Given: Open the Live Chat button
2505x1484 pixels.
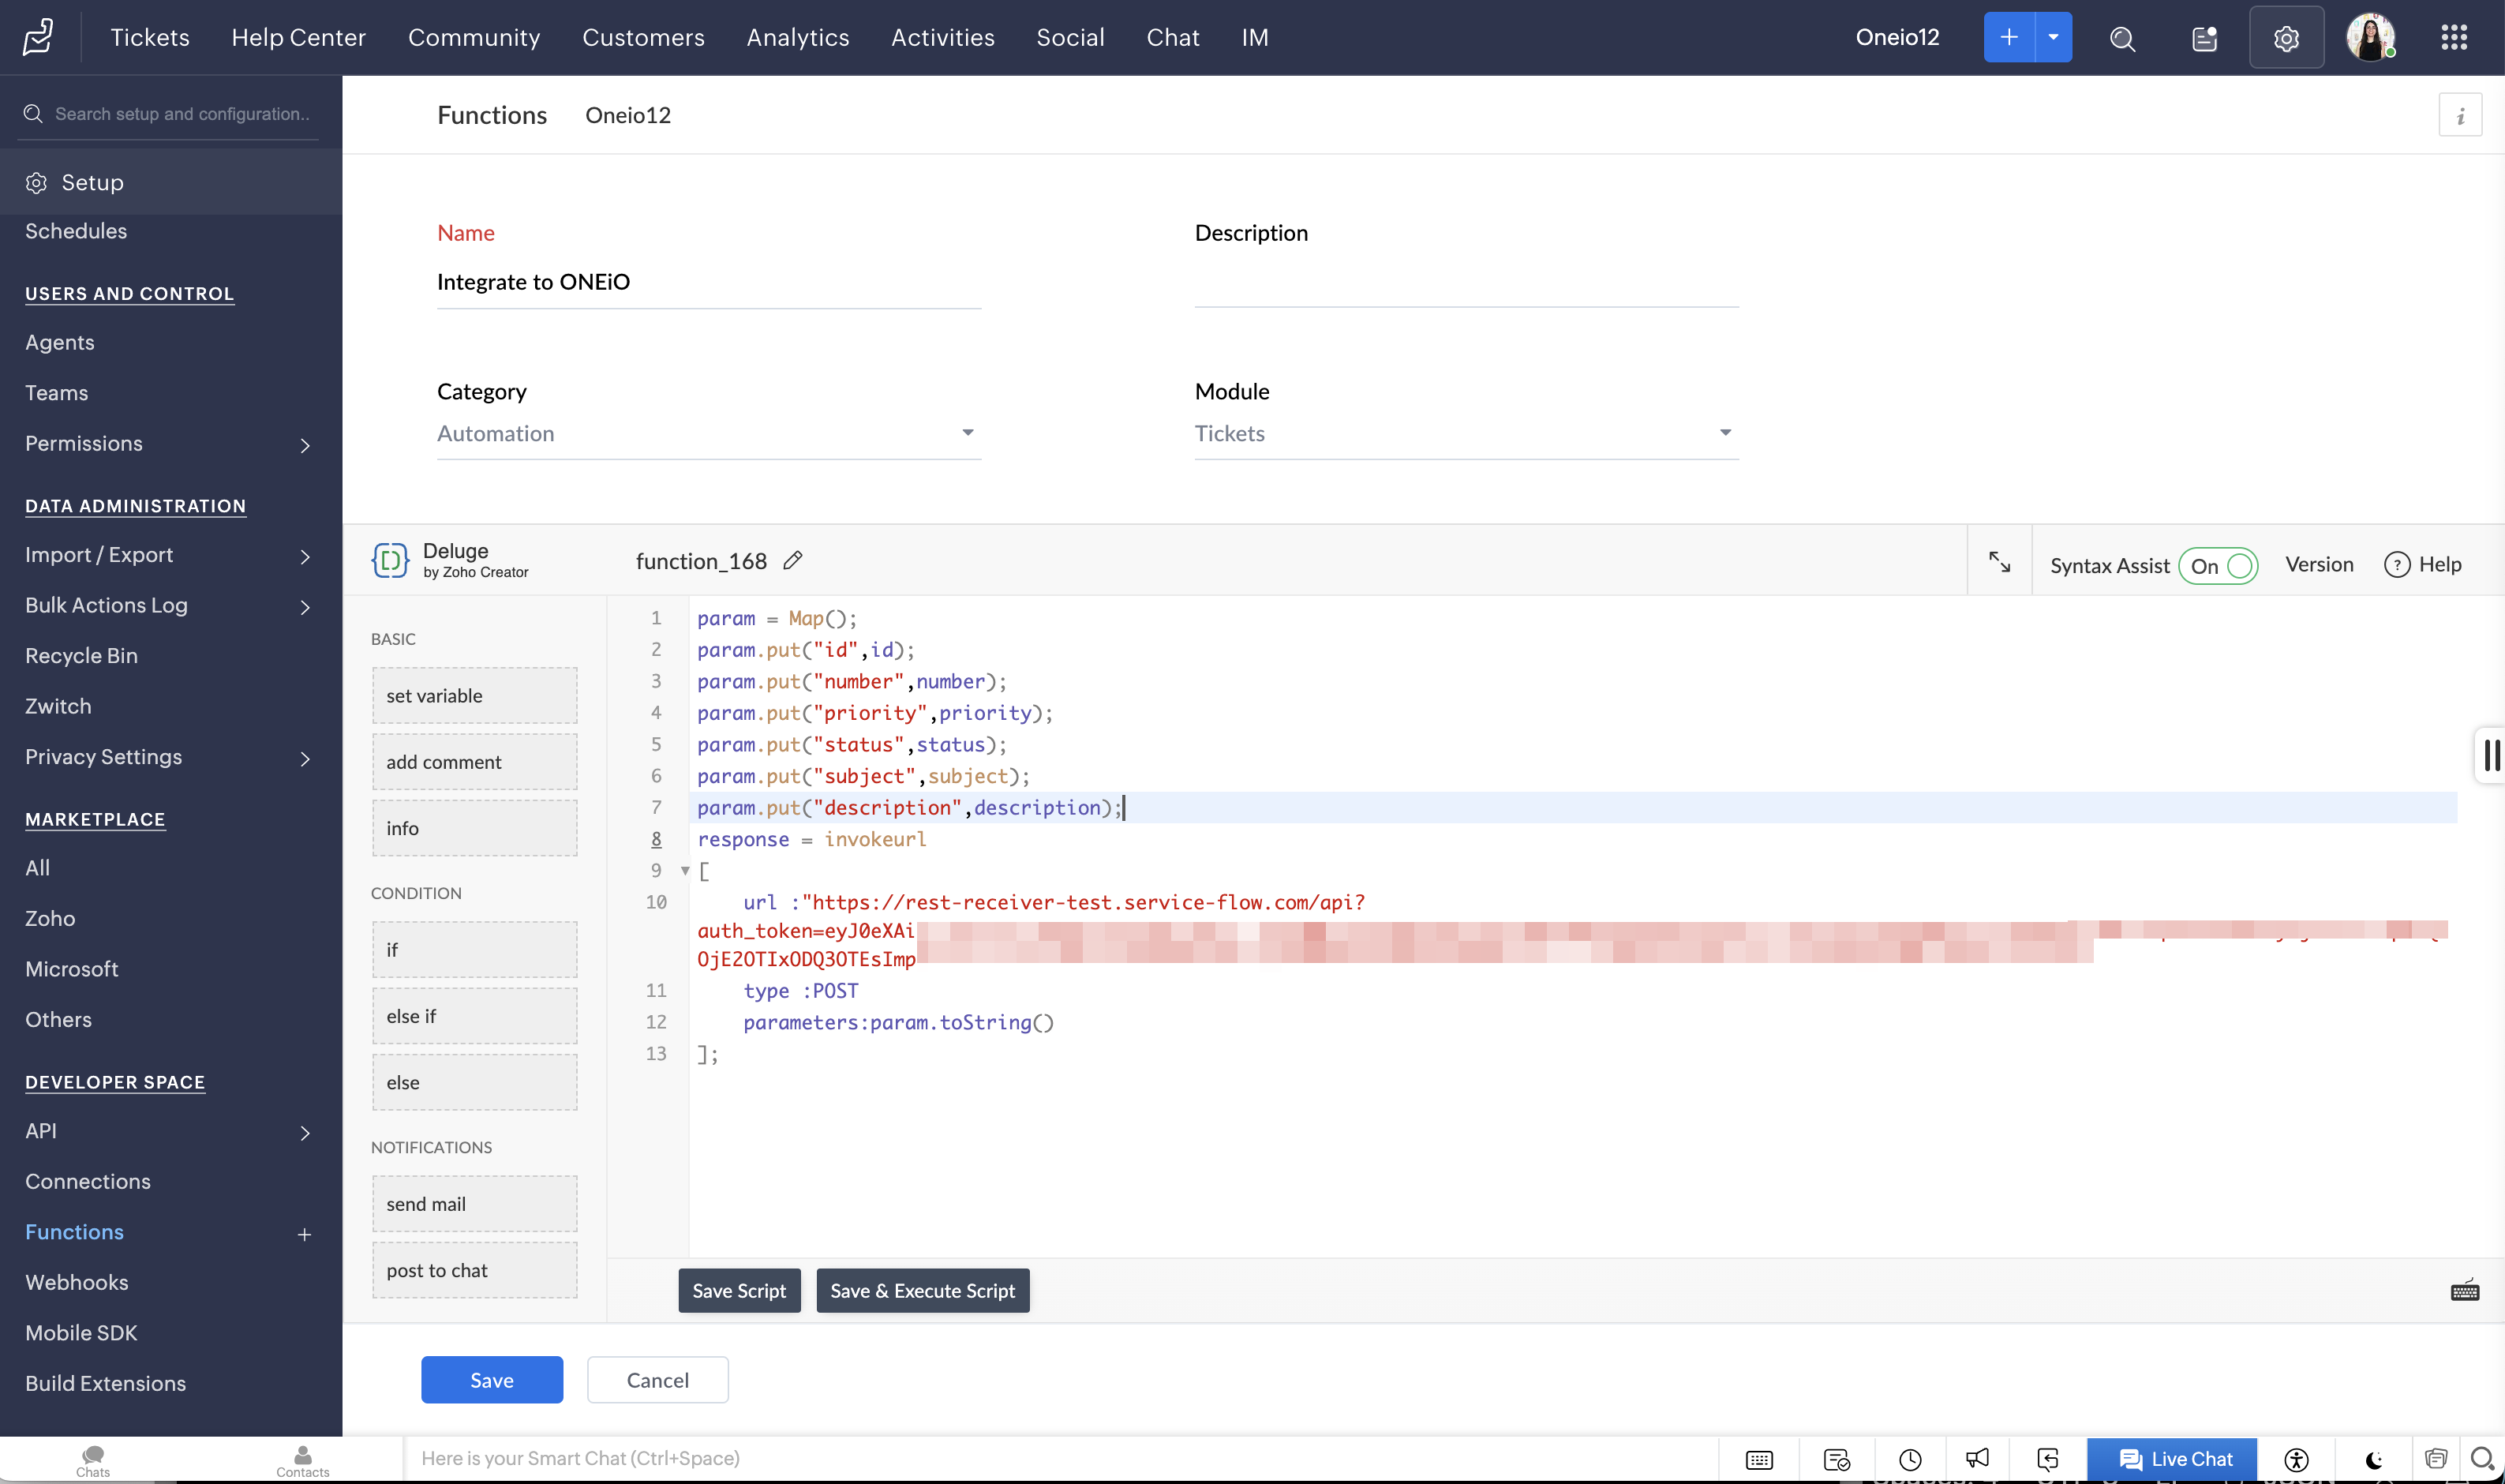Looking at the screenshot, I should (2172, 1460).
